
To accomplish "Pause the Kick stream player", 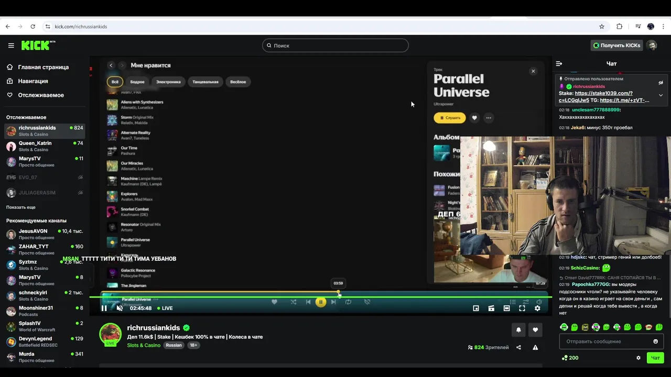I will pos(104,308).
